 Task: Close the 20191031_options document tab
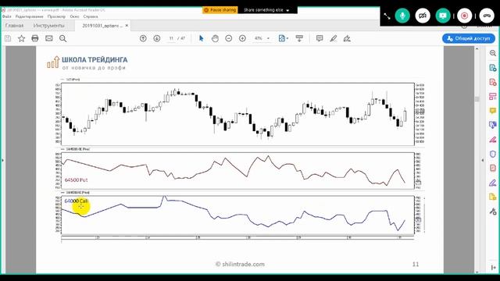point(127,26)
